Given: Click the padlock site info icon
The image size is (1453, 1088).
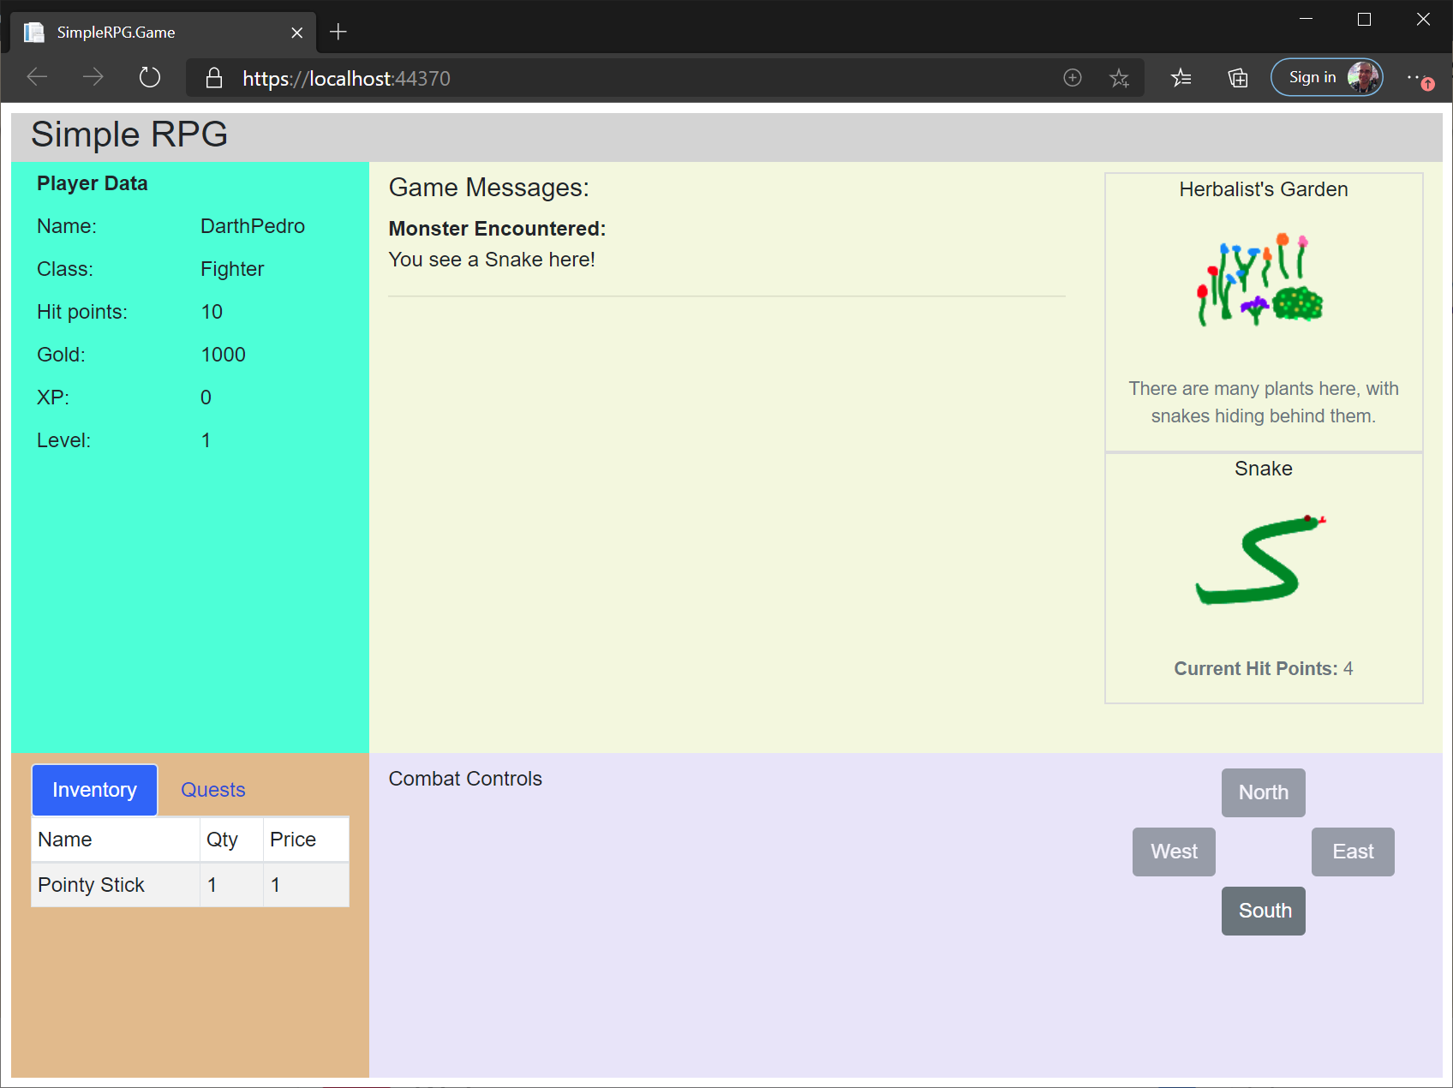Looking at the screenshot, I should [214, 79].
